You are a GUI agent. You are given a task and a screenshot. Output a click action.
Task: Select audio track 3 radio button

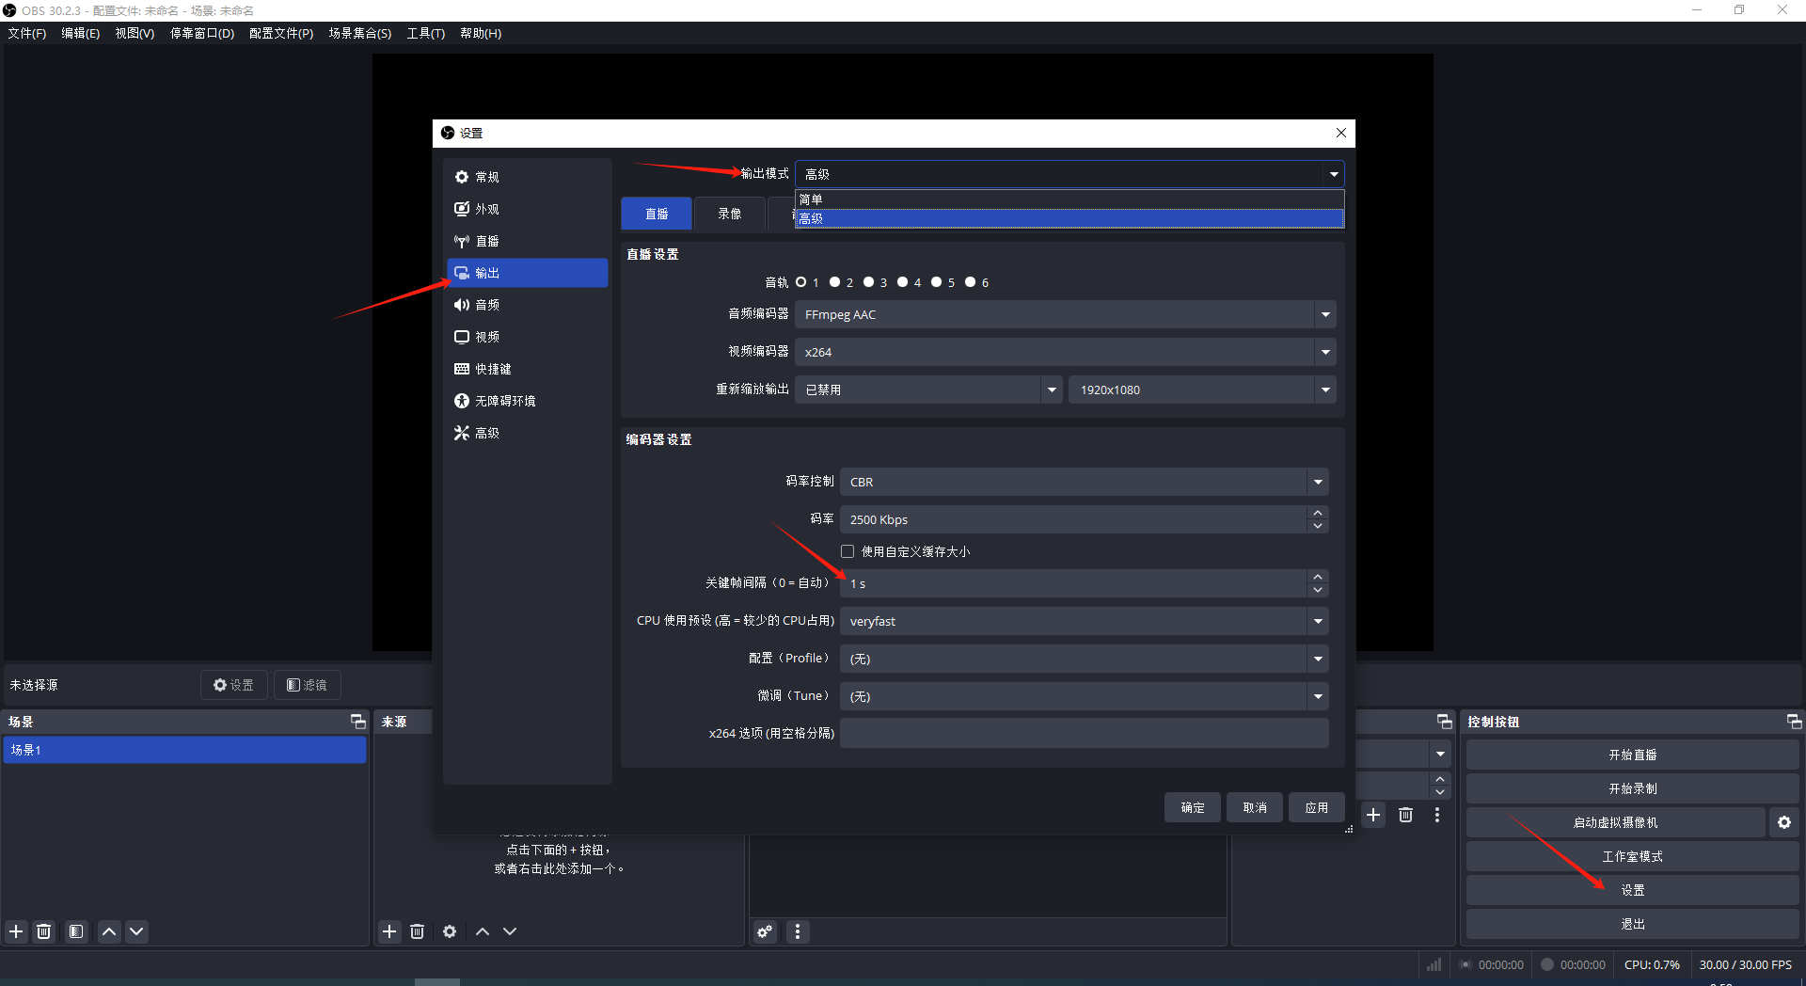[869, 282]
